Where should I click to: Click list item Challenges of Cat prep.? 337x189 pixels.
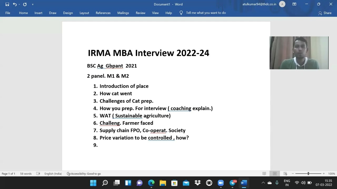126,101
